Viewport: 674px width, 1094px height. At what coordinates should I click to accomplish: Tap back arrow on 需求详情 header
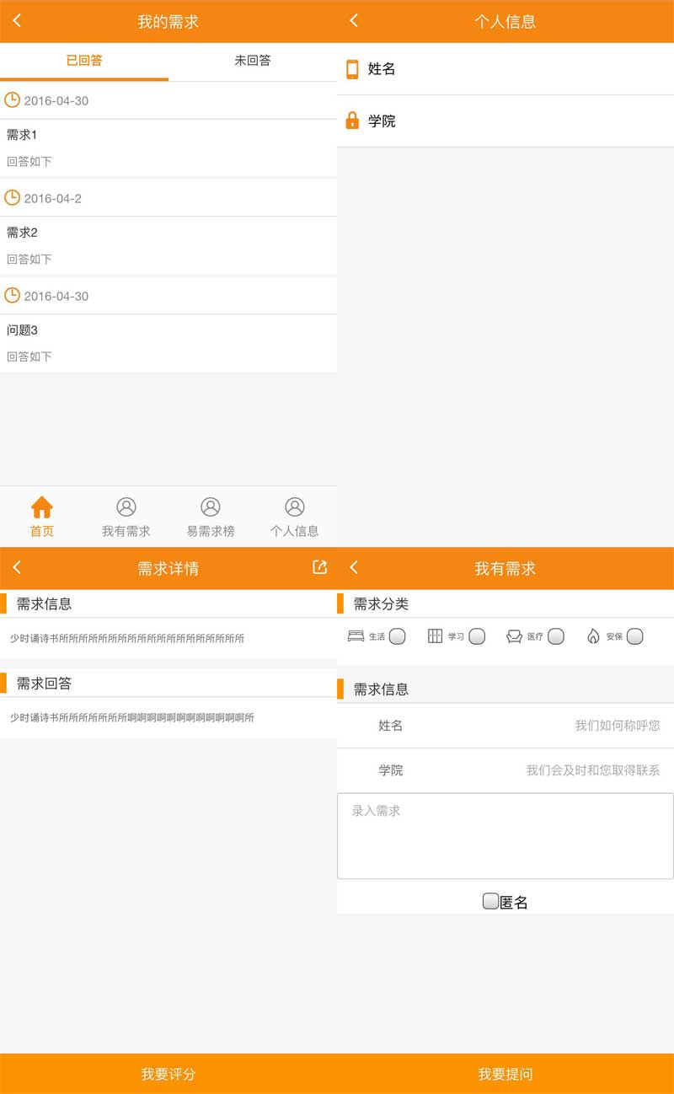pyautogui.click(x=18, y=568)
